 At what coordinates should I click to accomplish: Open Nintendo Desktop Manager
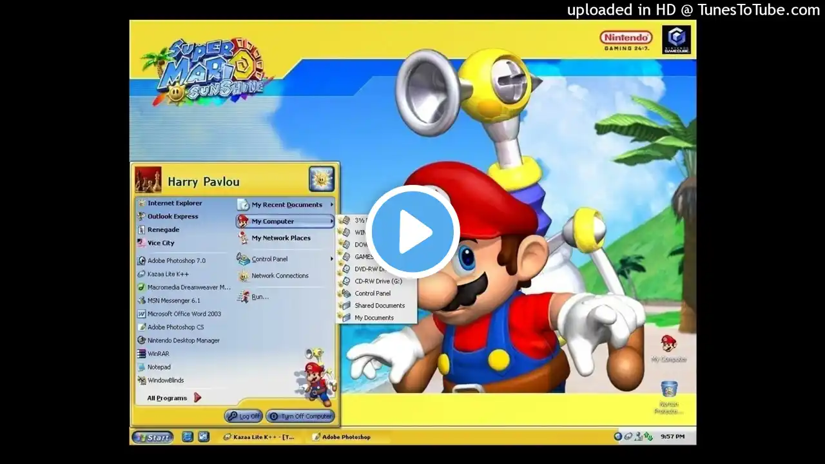coord(178,340)
